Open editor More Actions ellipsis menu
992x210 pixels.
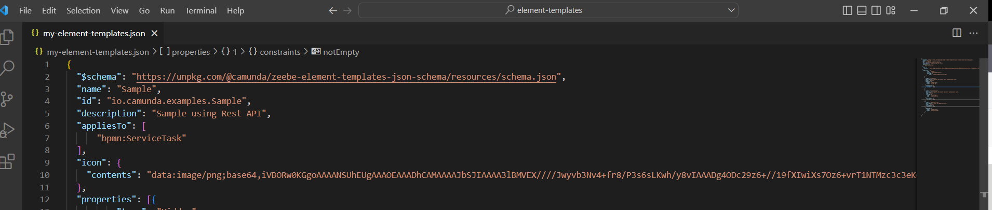tap(973, 33)
